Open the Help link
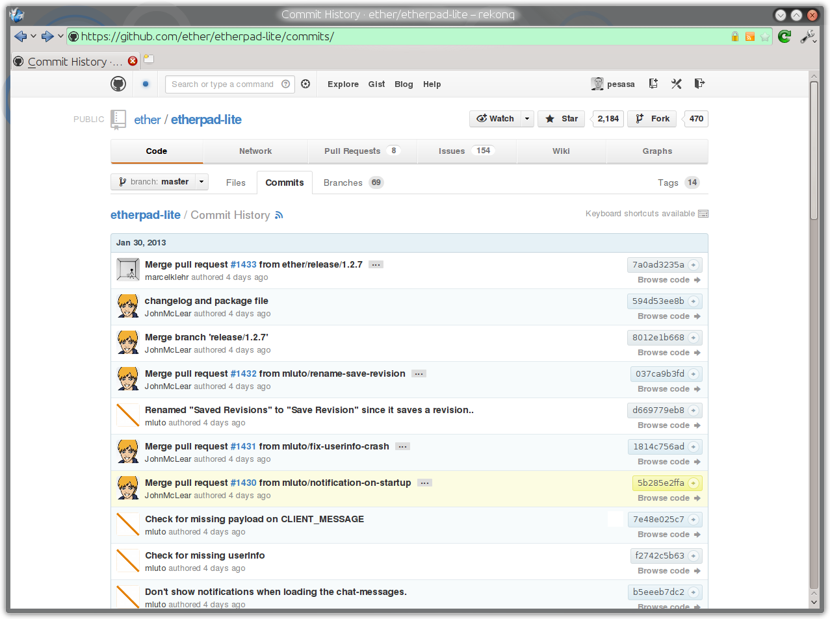The width and height of the screenshot is (830, 619). tap(432, 84)
